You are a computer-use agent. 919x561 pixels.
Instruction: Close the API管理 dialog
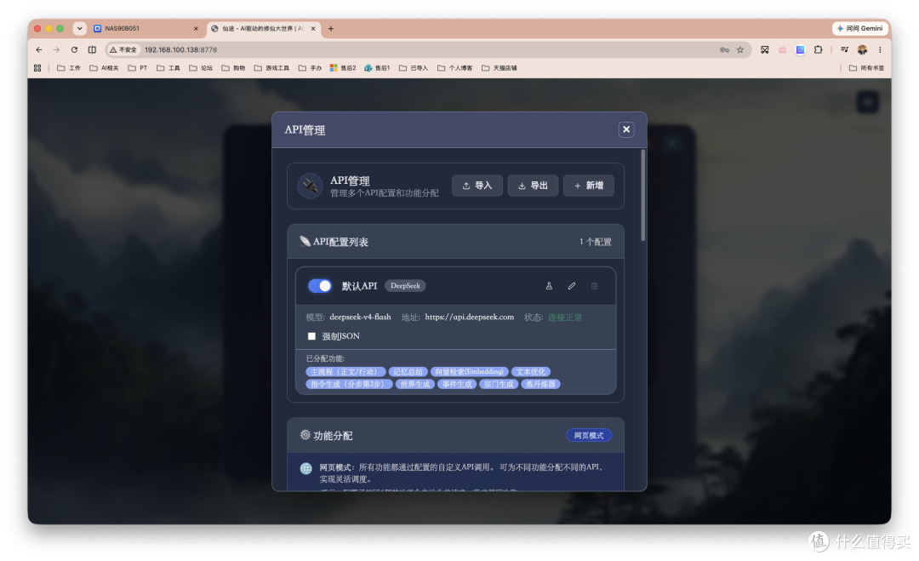click(626, 129)
